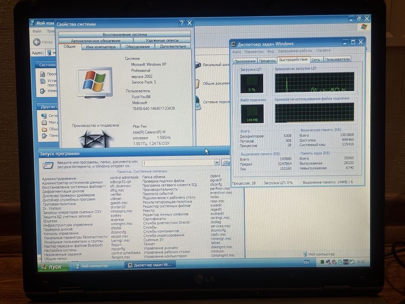Click the My Computer status bar icon
Image resolution: width=405 pixels, height=304 pixels.
305,254
